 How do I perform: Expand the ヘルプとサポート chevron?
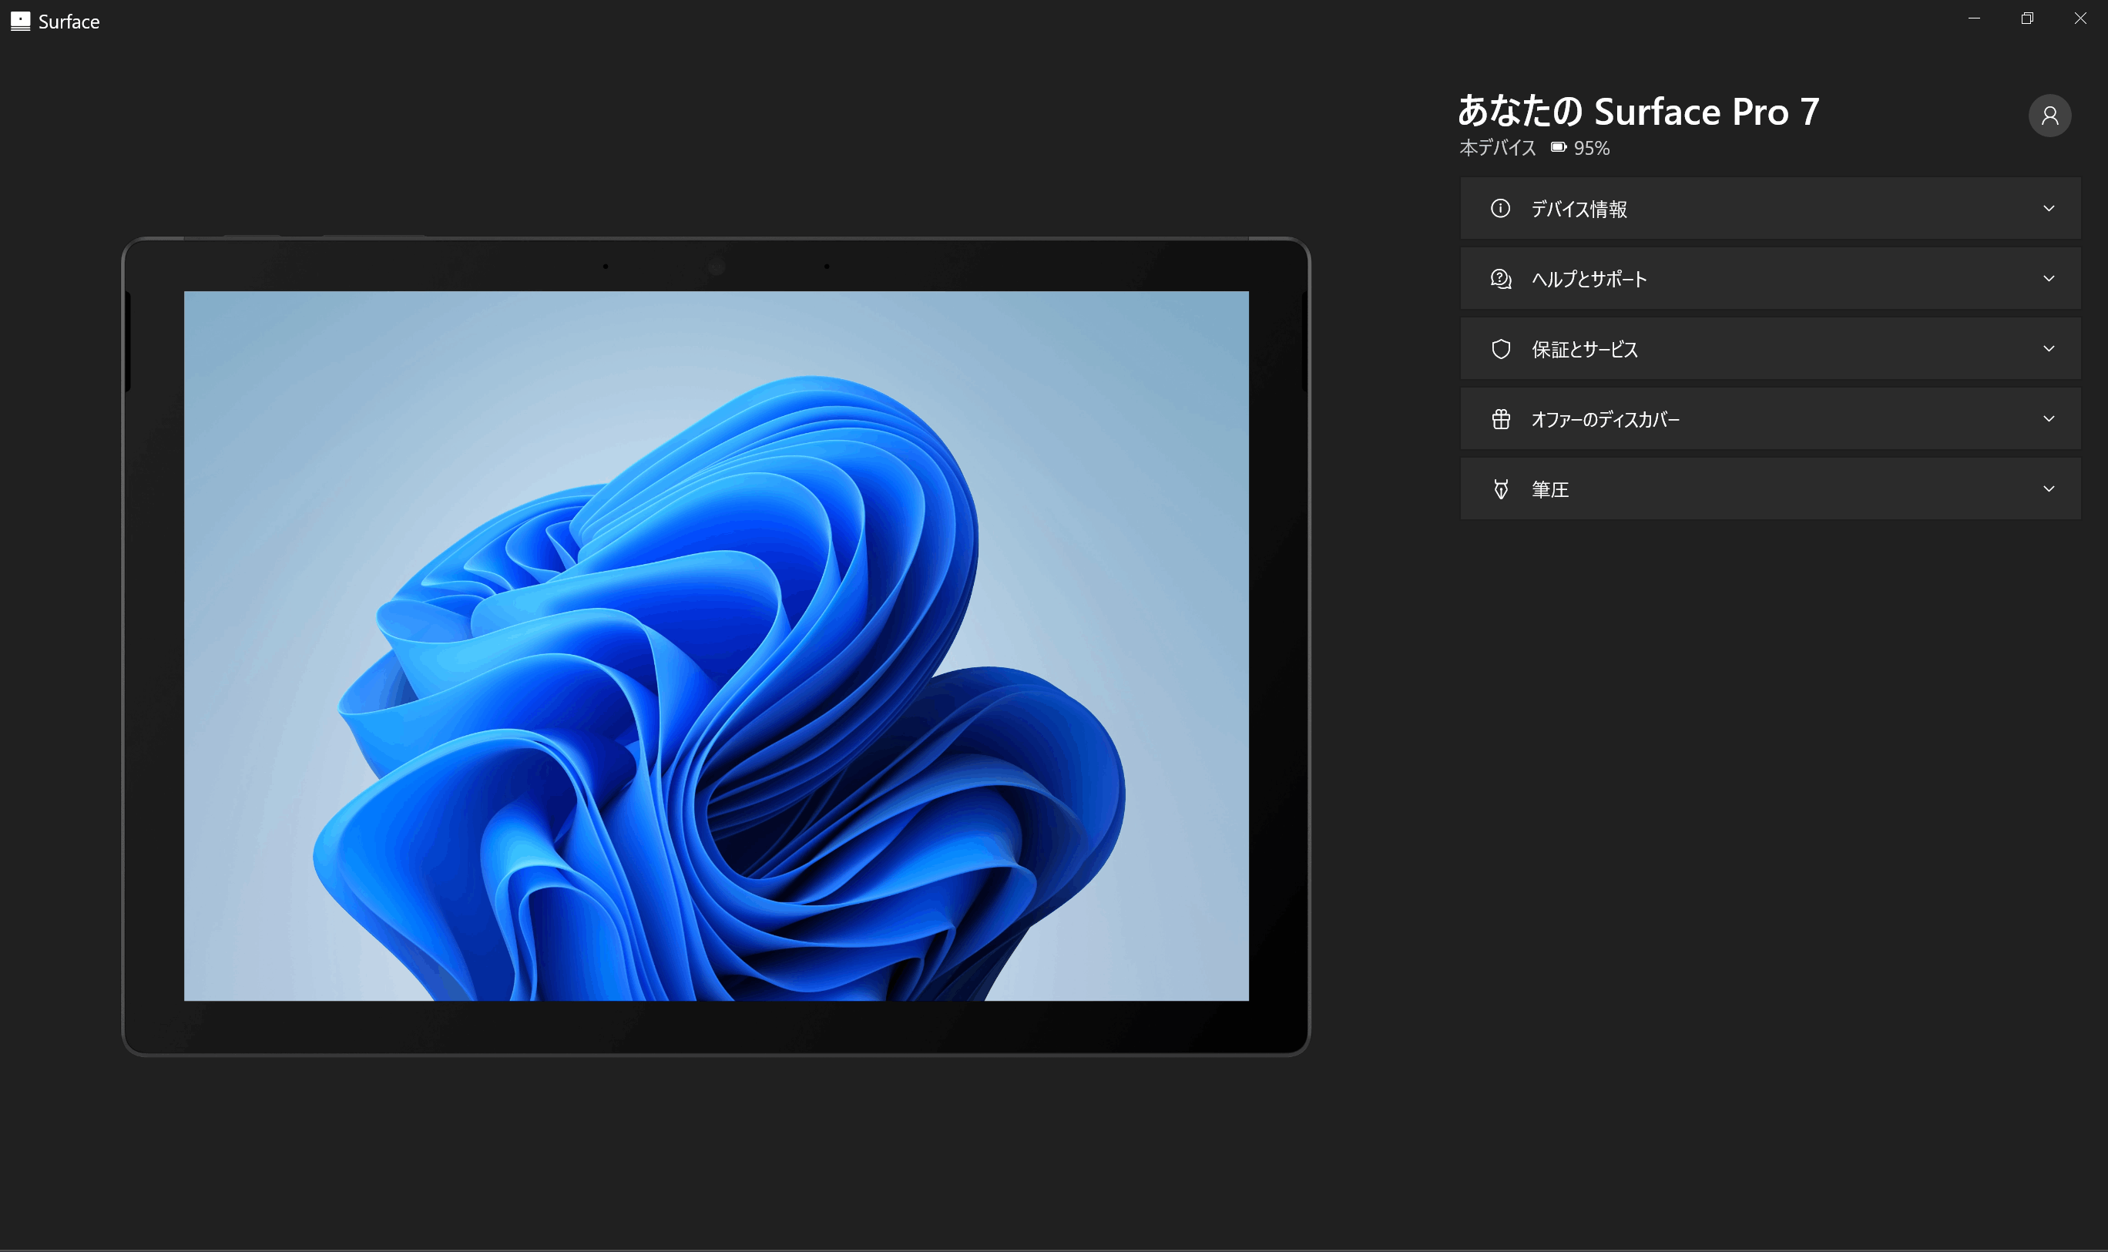pyautogui.click(x=2048, y=278)
